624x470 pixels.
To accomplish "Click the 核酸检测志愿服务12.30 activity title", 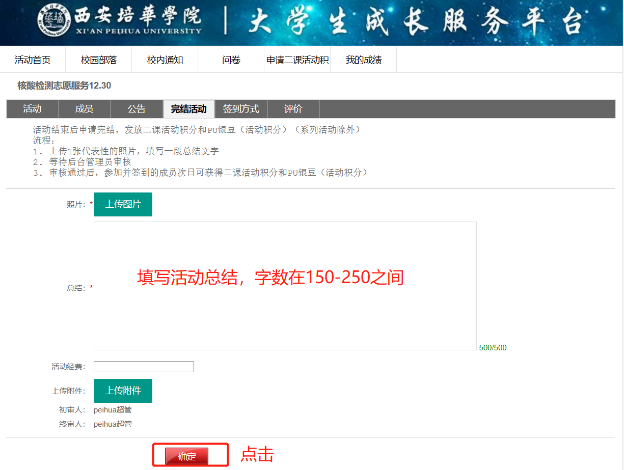I will pyautogui.click(x=64, y=86).
